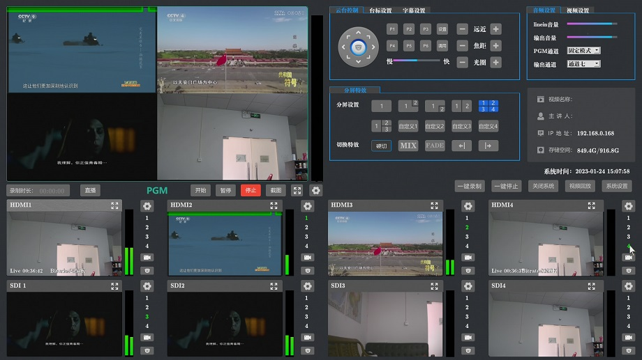Click the 一键录制 button
Screen dimensions: 642x360
point(469,186)
